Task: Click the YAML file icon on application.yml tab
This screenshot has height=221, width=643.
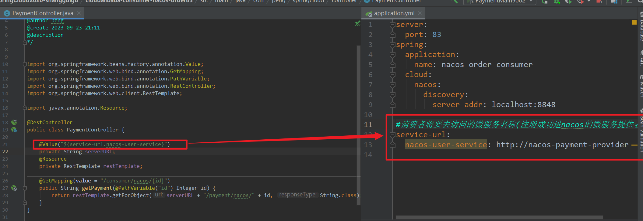Action: [x=369, y=14]
